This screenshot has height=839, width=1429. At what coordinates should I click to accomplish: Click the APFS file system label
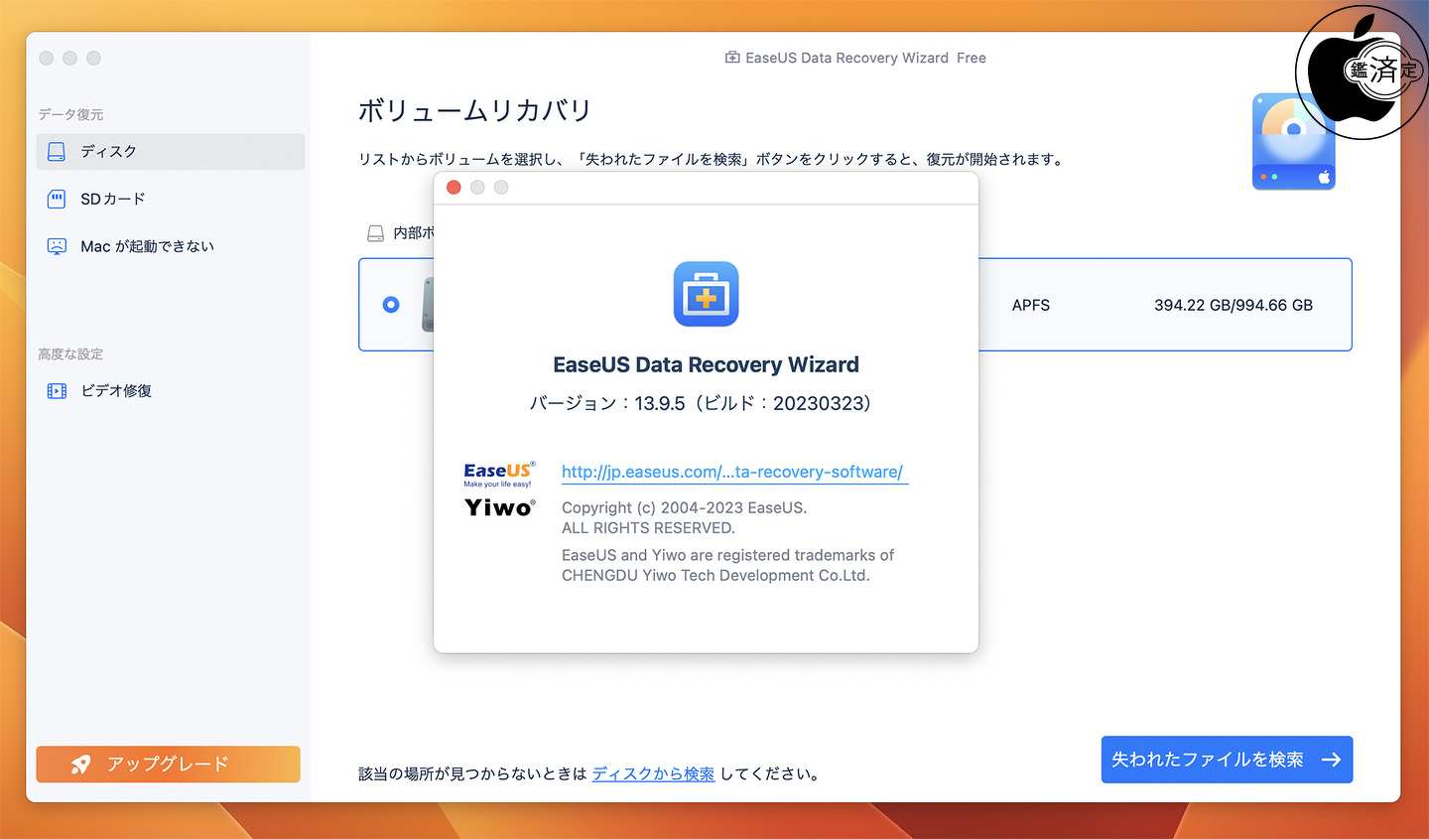1031,305
